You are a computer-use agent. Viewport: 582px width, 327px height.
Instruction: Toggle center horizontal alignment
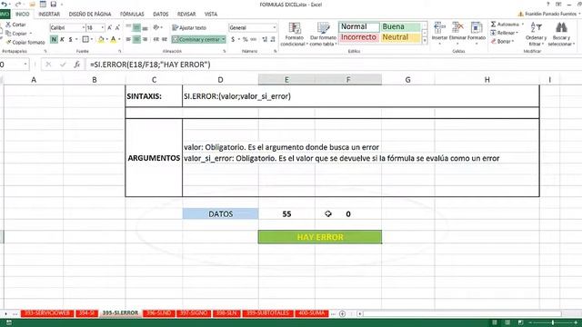[136, 39]
